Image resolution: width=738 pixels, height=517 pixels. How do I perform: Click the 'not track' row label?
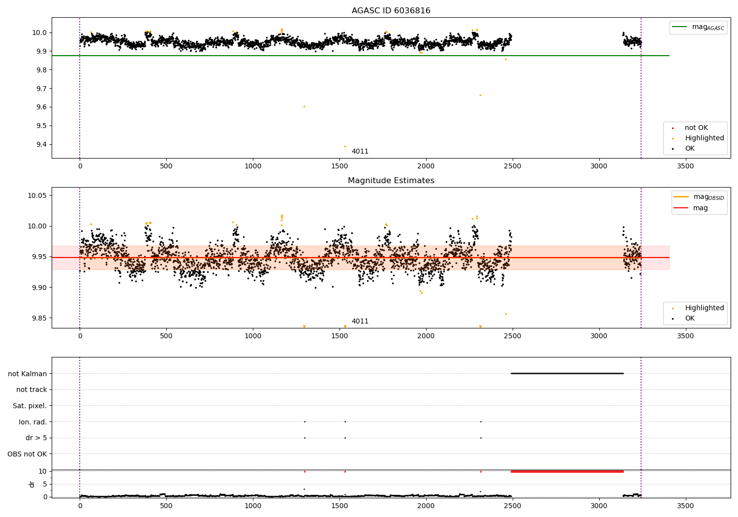click(31, 390)
